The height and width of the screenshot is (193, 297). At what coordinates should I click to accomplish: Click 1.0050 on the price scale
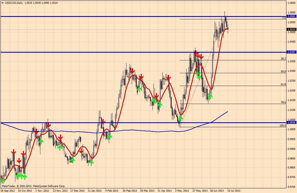point(292,120)
